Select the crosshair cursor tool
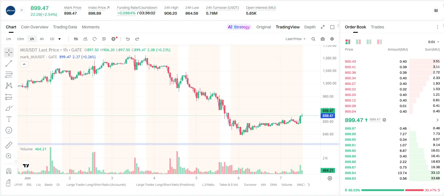444x196 pixels. point(9,53)
